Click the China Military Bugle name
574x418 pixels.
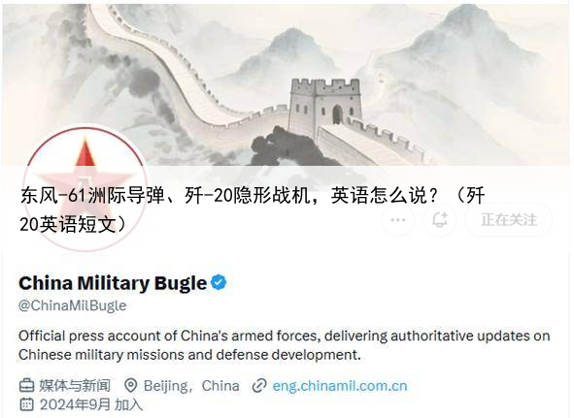(113, 283)
